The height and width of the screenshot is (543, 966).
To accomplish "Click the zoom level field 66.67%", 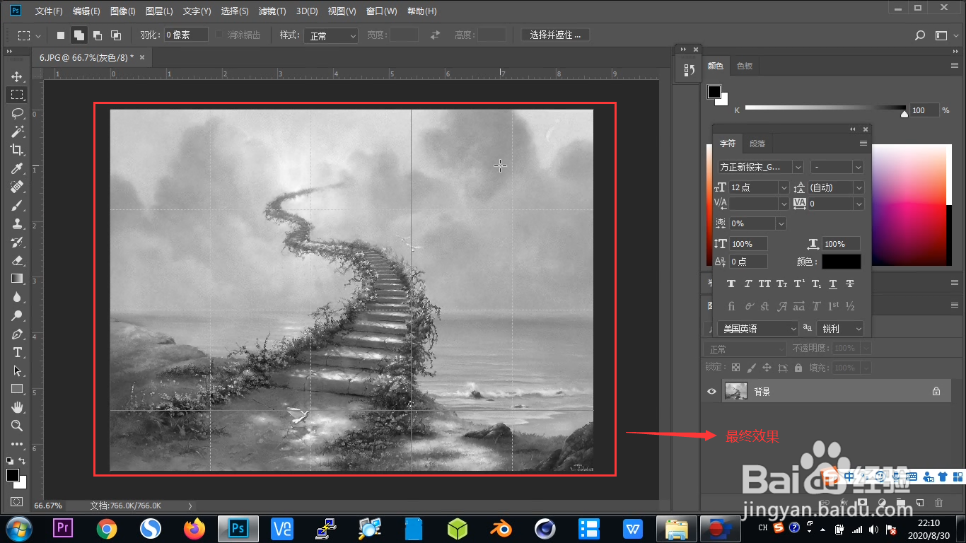I will point(48,506).
